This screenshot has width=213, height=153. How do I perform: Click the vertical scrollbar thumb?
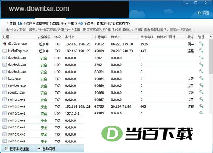click(211, 57)
